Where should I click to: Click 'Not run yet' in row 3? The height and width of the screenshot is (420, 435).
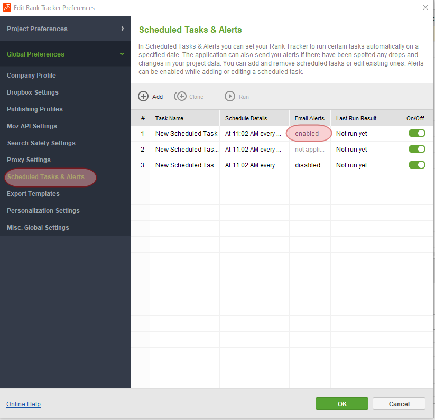[x=351, y=165]
